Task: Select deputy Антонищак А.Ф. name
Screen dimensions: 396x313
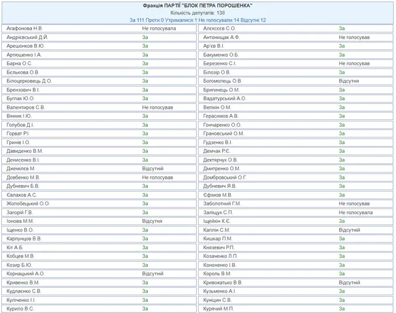Action: coord(221,37)
